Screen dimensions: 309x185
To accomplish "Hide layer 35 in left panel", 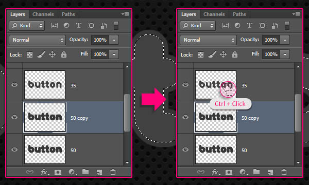I will click(14, 85).
